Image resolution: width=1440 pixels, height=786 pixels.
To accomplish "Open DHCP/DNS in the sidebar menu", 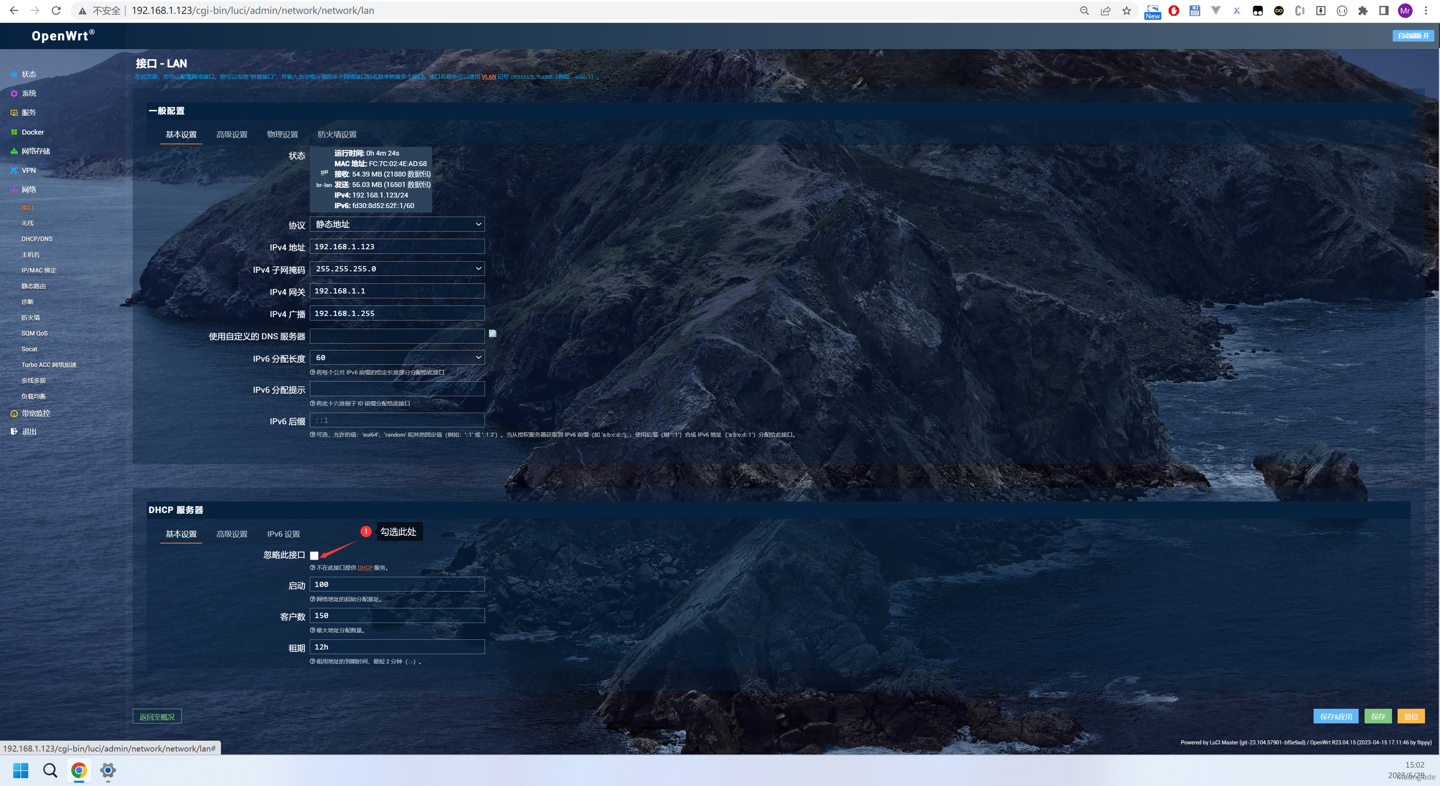I will [x=37, y=238].
